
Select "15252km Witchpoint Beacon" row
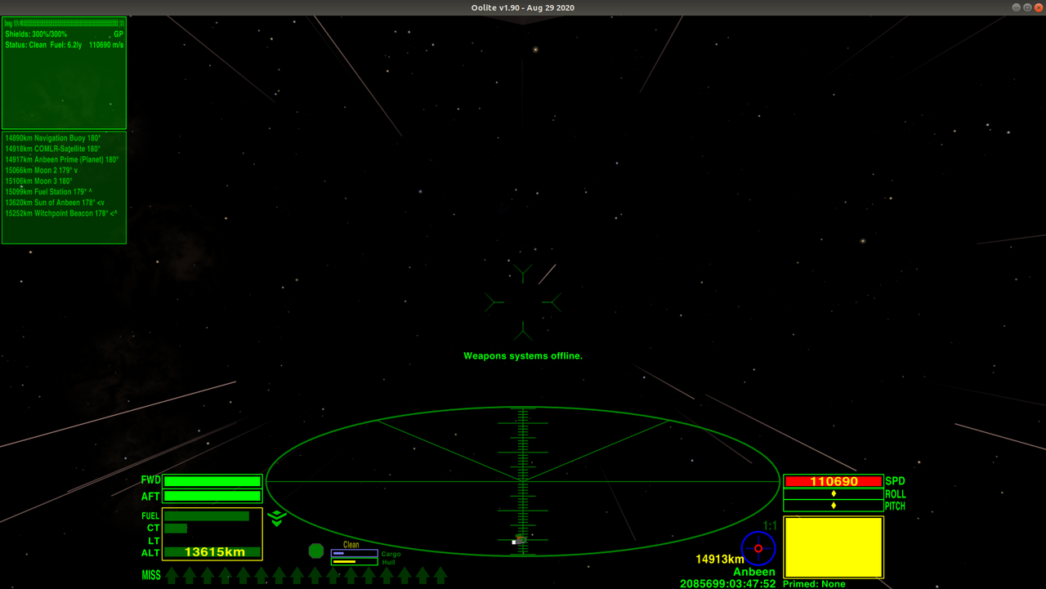tap(61, 213)
